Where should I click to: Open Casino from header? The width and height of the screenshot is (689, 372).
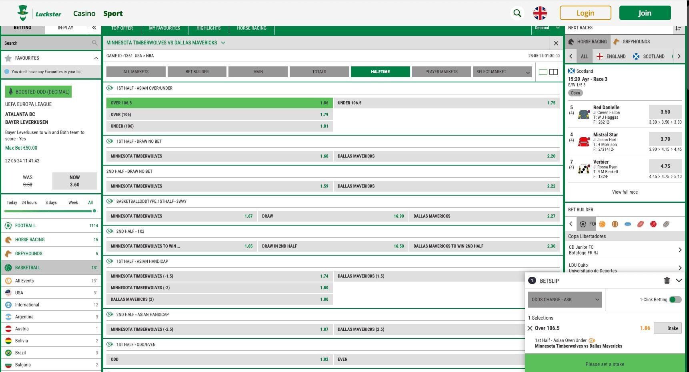pyautogui.click(x=84, y=13)
